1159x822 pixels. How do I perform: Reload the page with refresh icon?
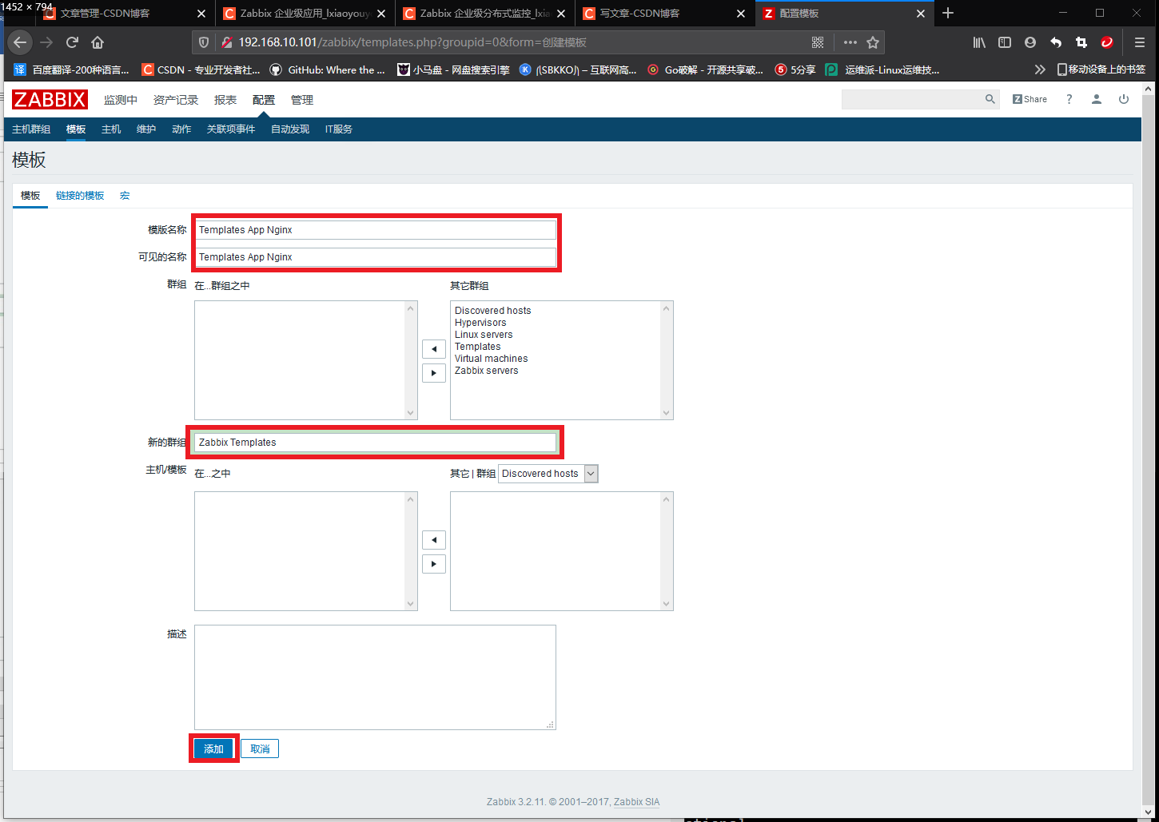coord(72,42)
